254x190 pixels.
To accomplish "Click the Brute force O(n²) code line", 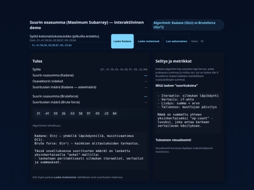I will click(87, 144).
